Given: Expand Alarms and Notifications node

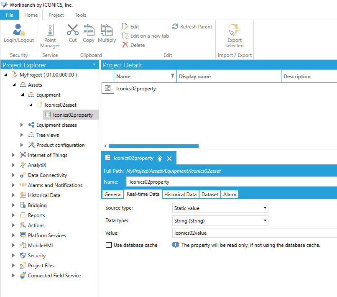Looking at the screenshot, I should pyautogui.click(x=13, y=185).
